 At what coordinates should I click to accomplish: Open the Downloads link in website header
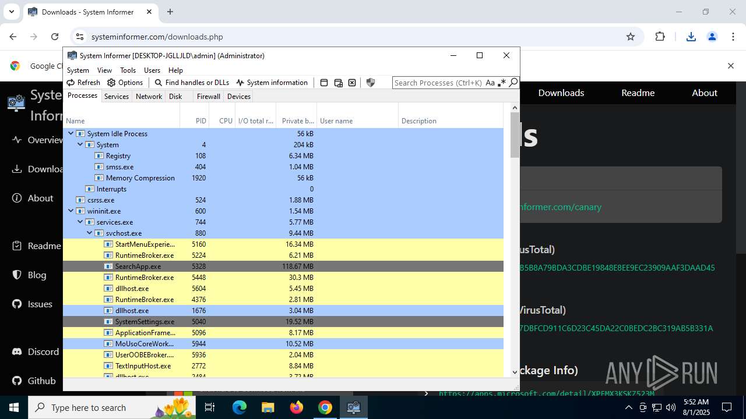[x=561, y=93]
